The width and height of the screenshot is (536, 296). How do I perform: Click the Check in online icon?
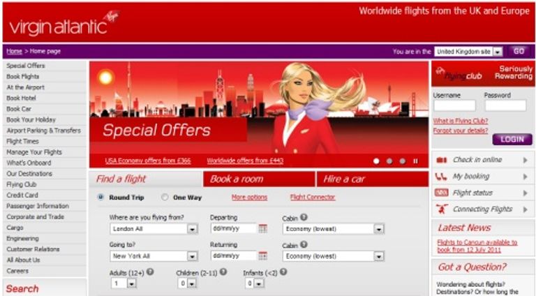pyautogui.click(x=442, y=160)
